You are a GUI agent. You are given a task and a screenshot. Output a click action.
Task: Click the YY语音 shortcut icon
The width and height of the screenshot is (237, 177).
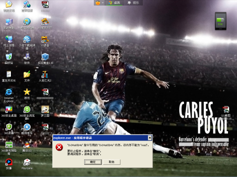(45, 39)
